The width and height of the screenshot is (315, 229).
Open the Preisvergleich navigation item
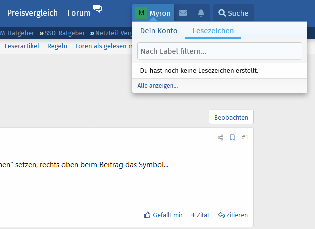pos(32,13)
